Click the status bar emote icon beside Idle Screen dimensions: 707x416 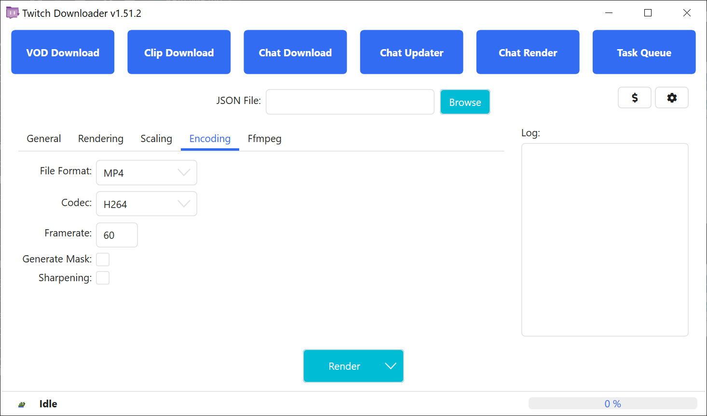click(22, 404)
